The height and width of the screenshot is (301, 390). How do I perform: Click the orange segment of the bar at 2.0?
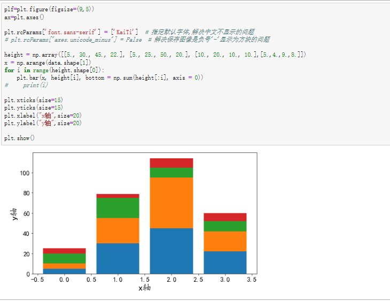(x=171, y=203)
